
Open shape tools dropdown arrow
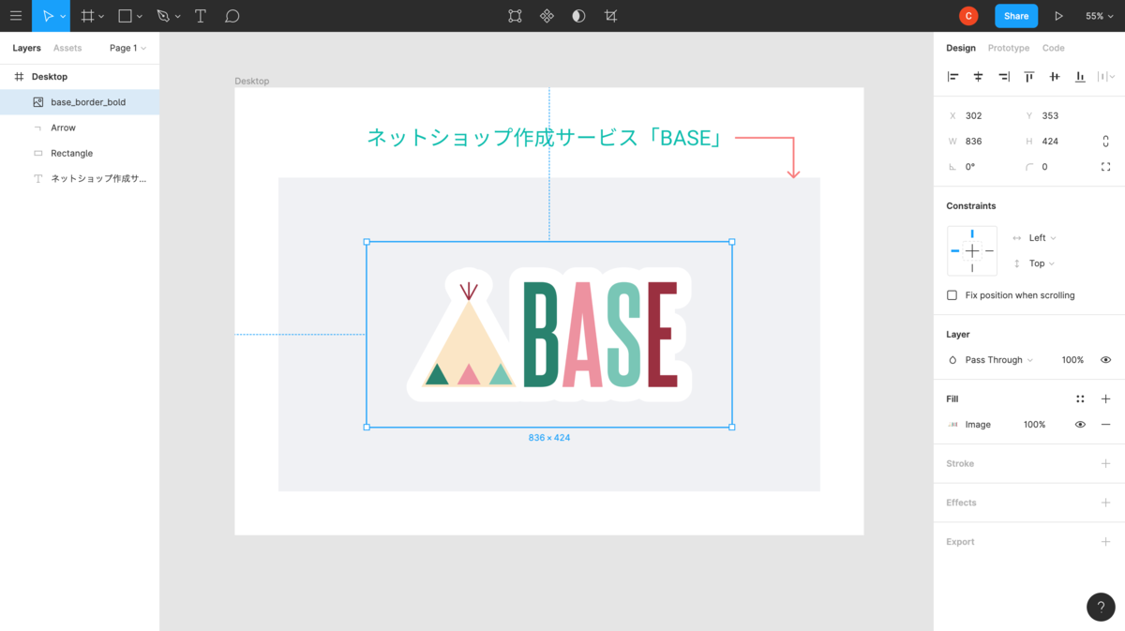point(140,17)
